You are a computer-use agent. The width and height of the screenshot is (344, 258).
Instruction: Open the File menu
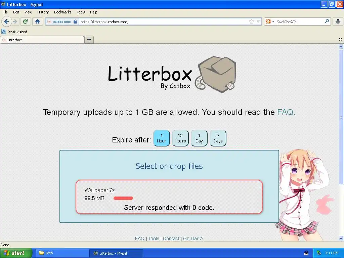(x=5, y=12)
